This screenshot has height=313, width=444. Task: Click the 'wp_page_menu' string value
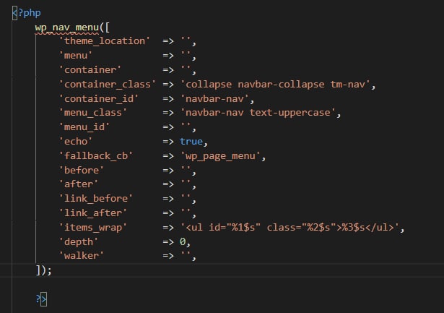221,155
